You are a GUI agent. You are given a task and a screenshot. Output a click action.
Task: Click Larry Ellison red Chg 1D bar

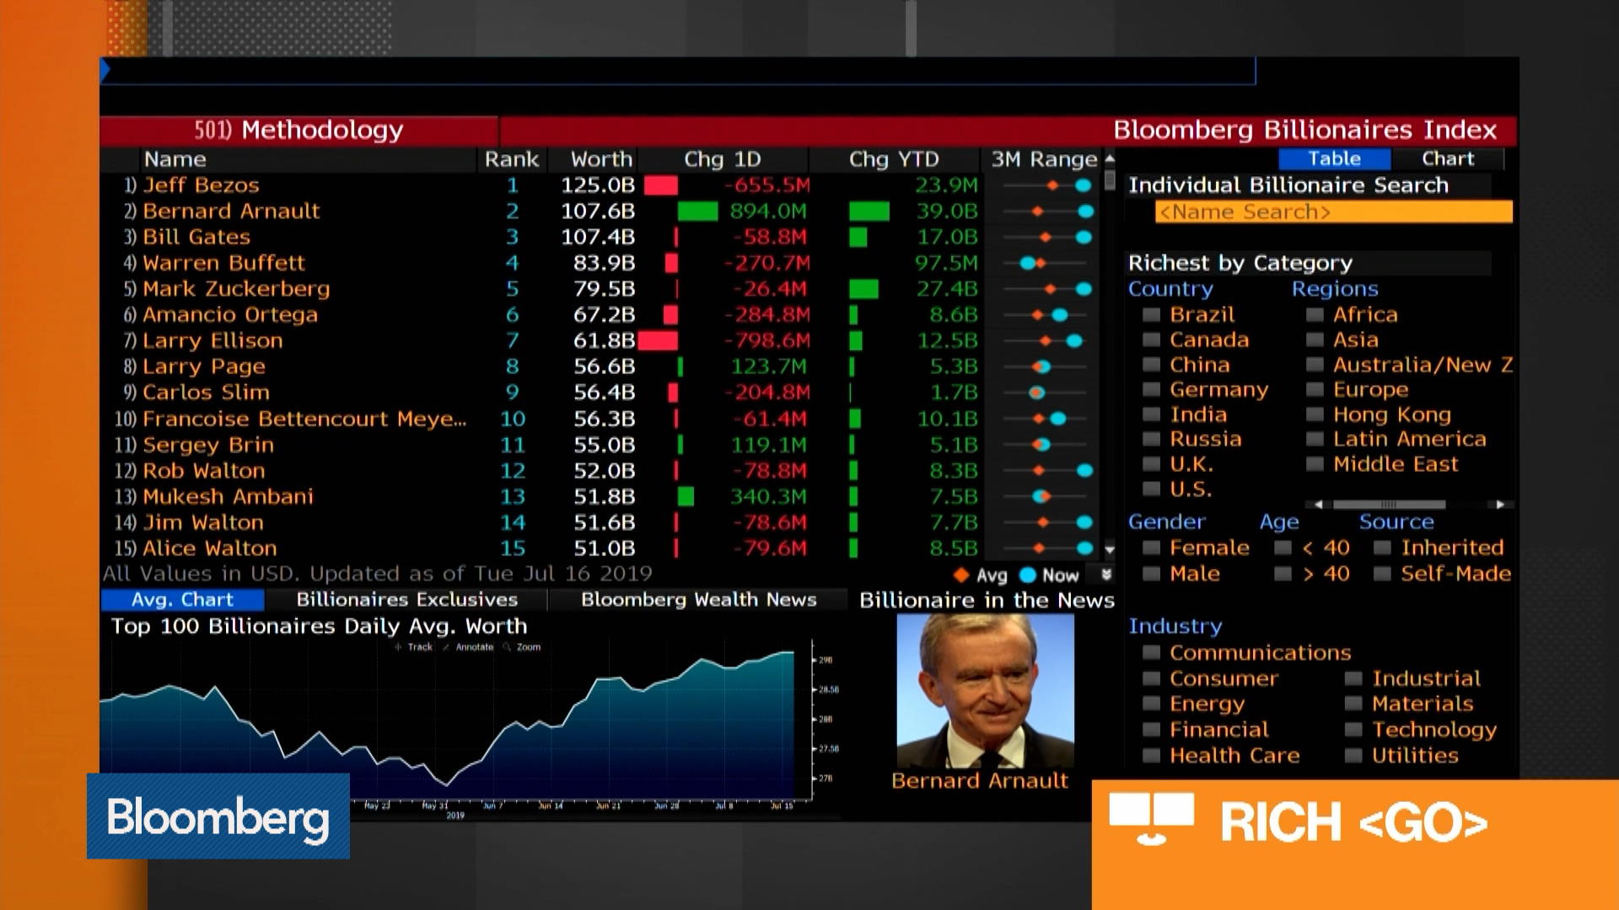659,341
